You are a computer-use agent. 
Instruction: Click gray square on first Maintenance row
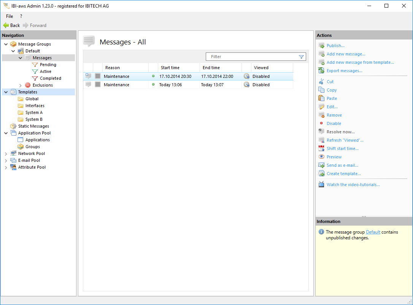tap(98, 76)
